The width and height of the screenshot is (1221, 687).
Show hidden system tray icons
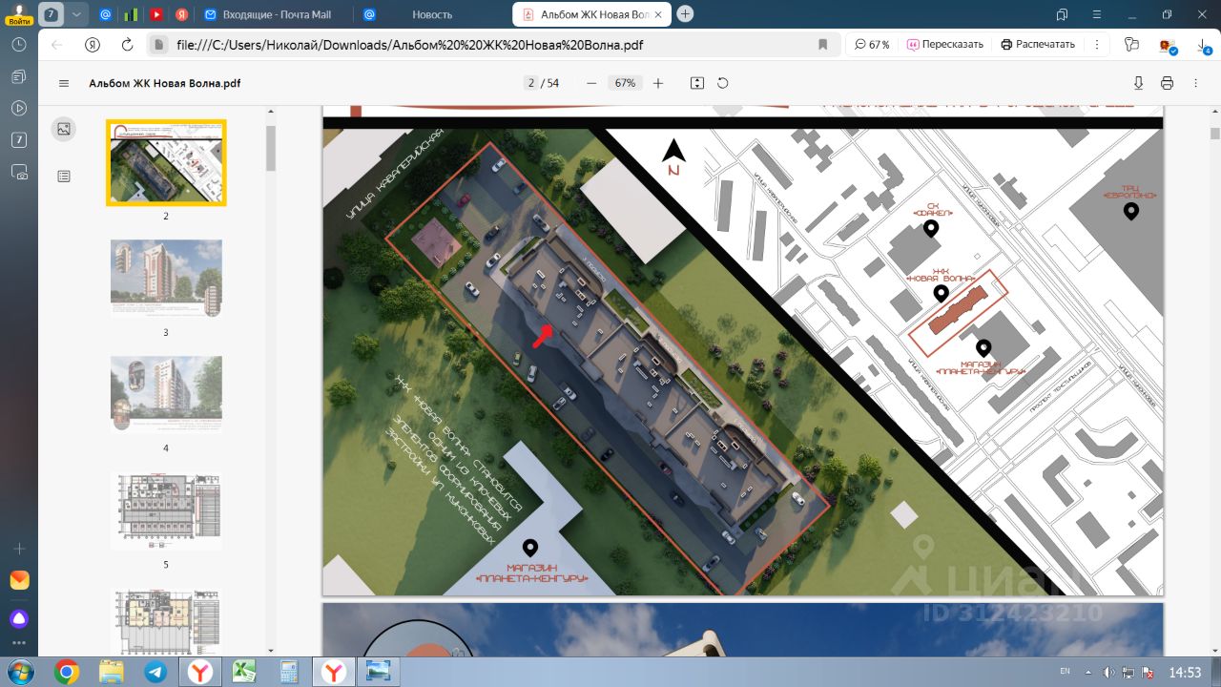click(1090, 672)
